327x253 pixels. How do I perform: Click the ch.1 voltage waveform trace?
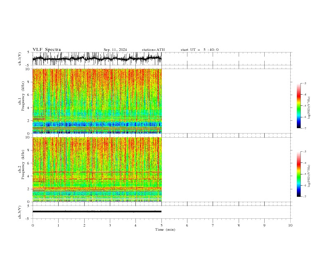click(x=97, y=59)
